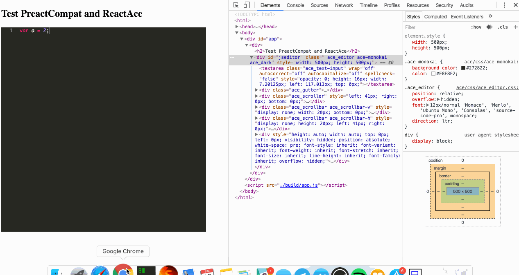Expand the overflow property triangle
Image resolution: width=519 pixels, height=275 pixels.
[x=439, y=99]
